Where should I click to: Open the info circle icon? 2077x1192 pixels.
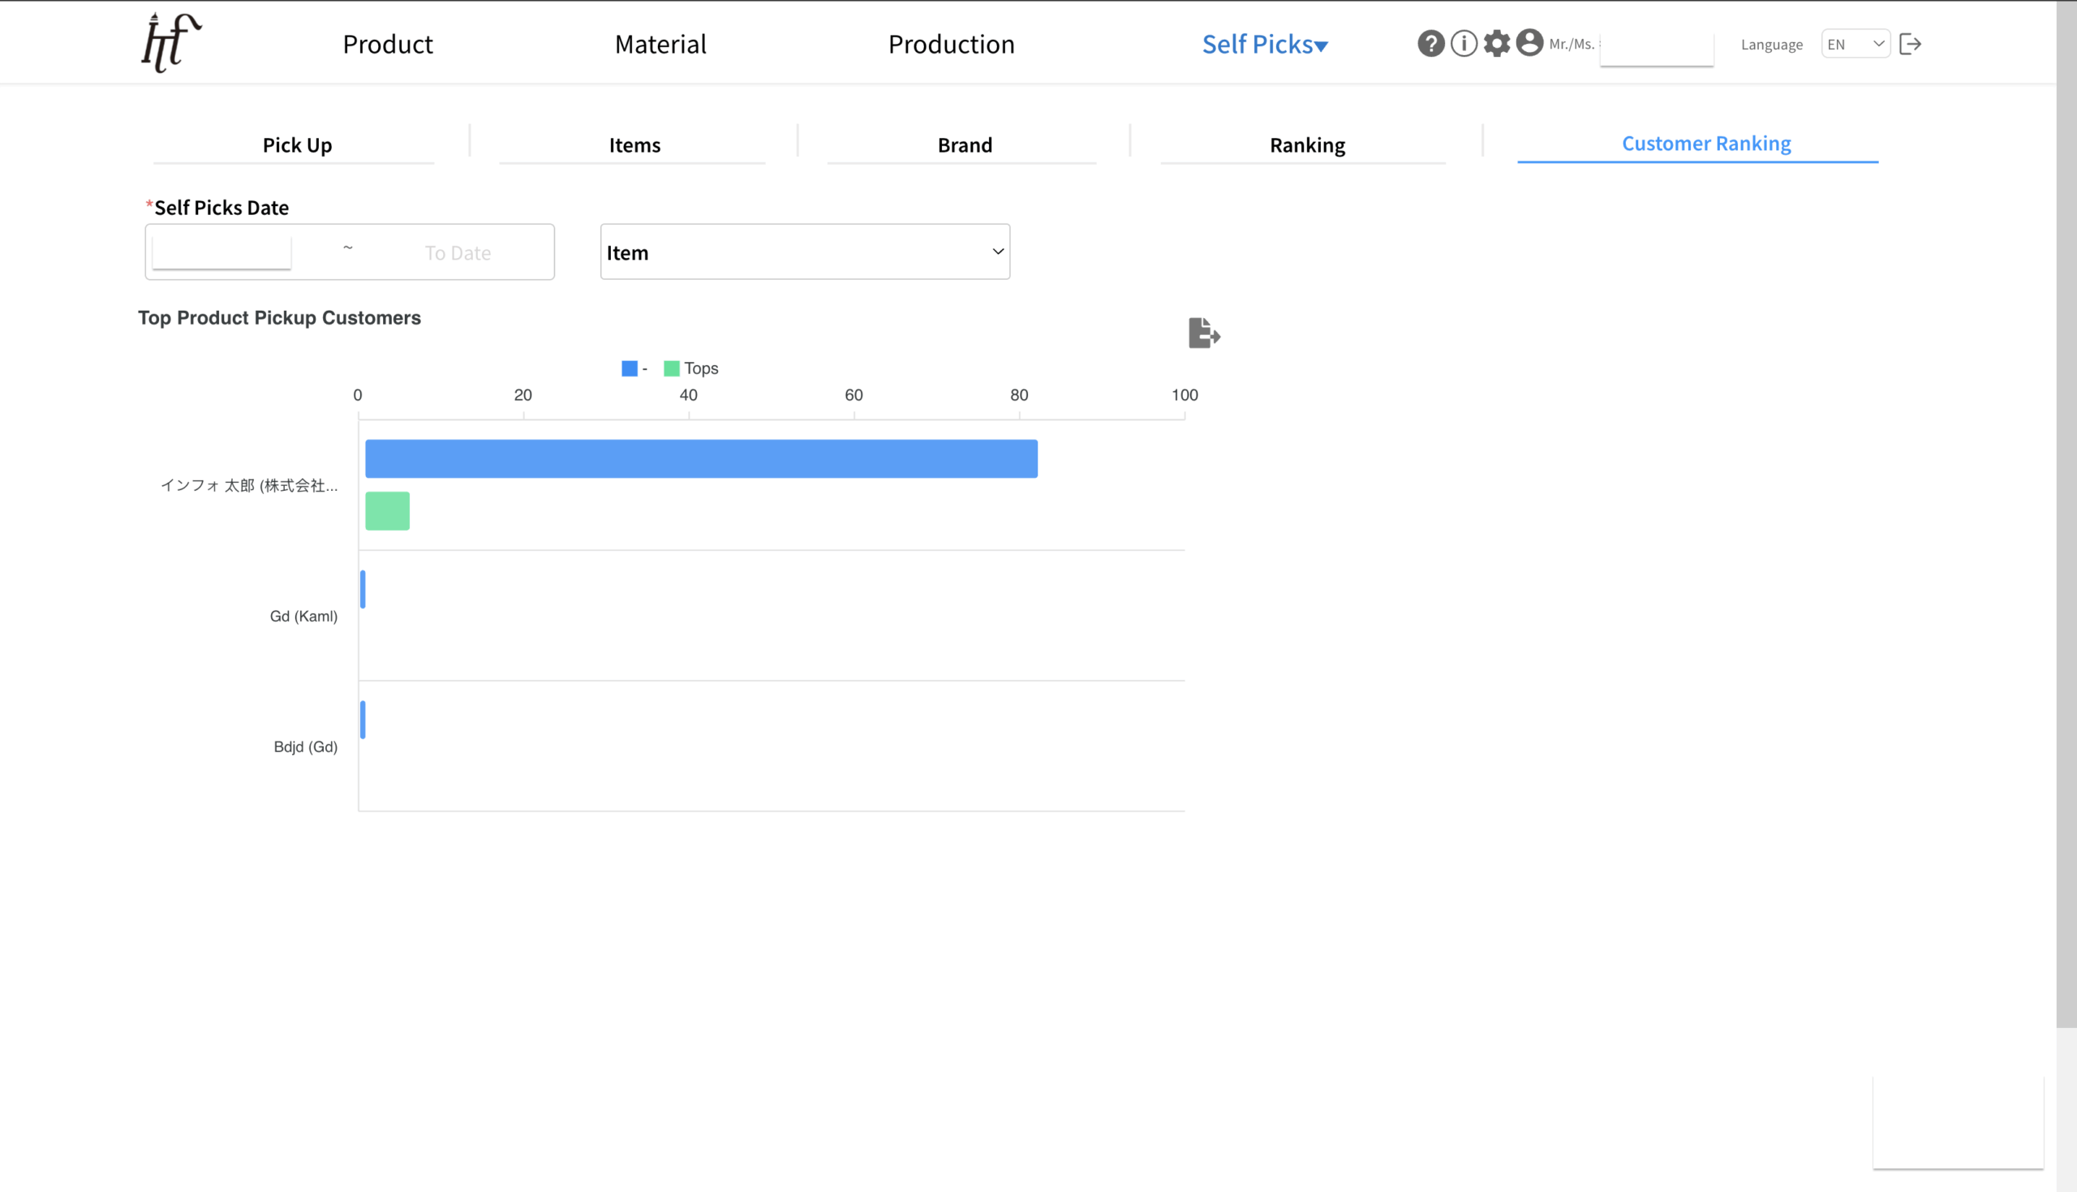1463,43
